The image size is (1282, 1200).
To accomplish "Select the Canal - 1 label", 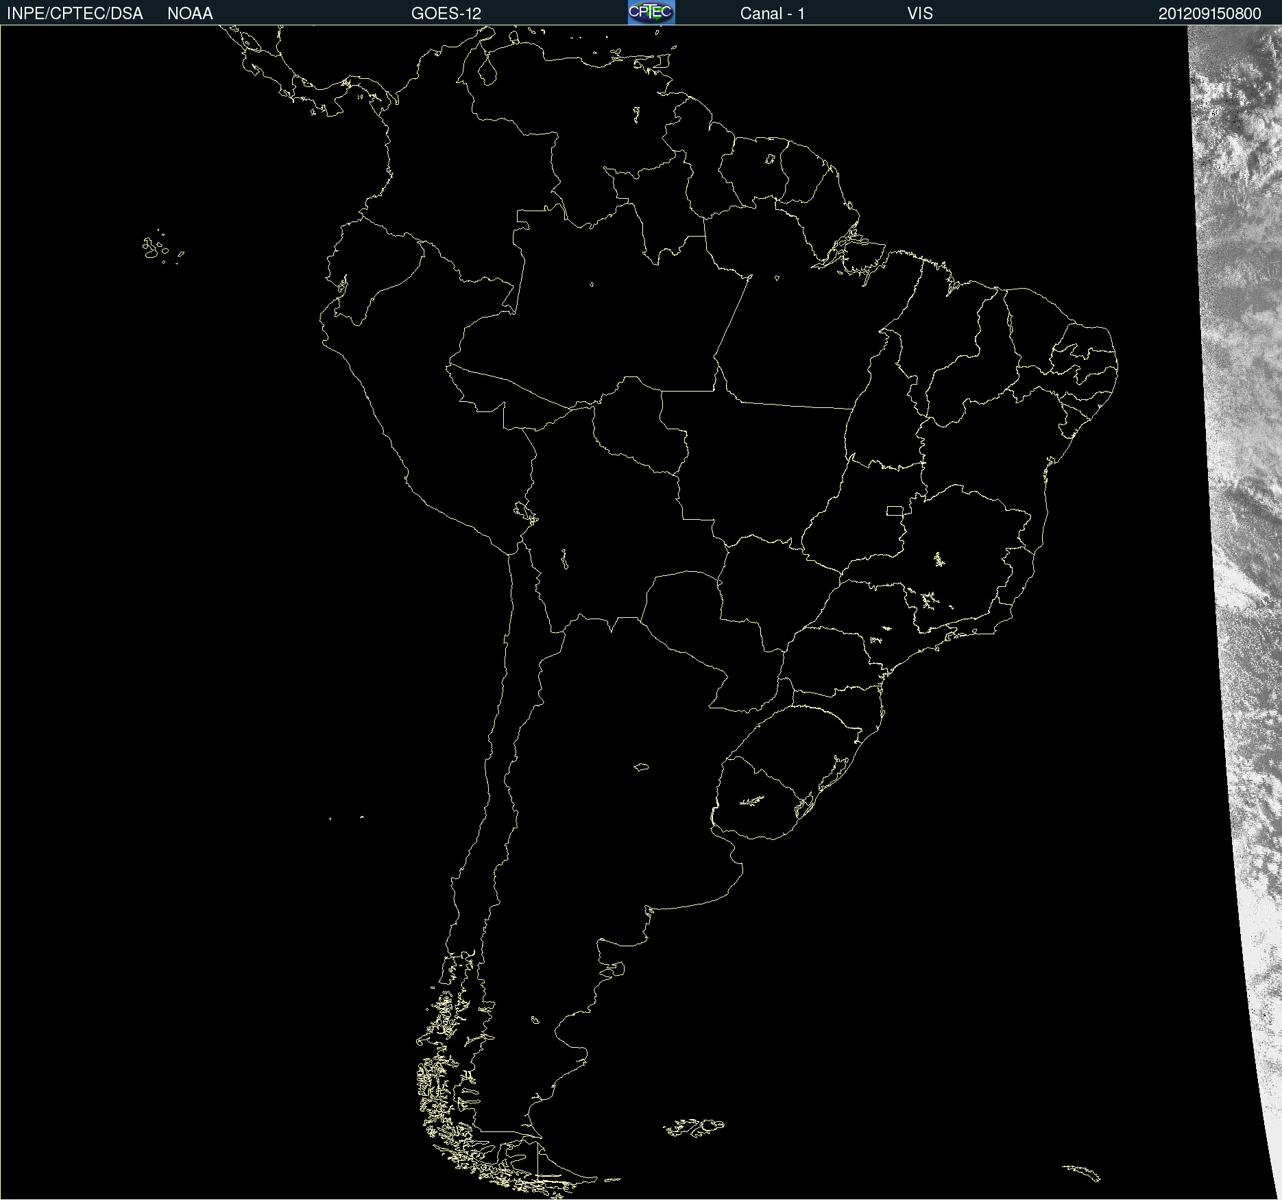I will click(773, 14).
